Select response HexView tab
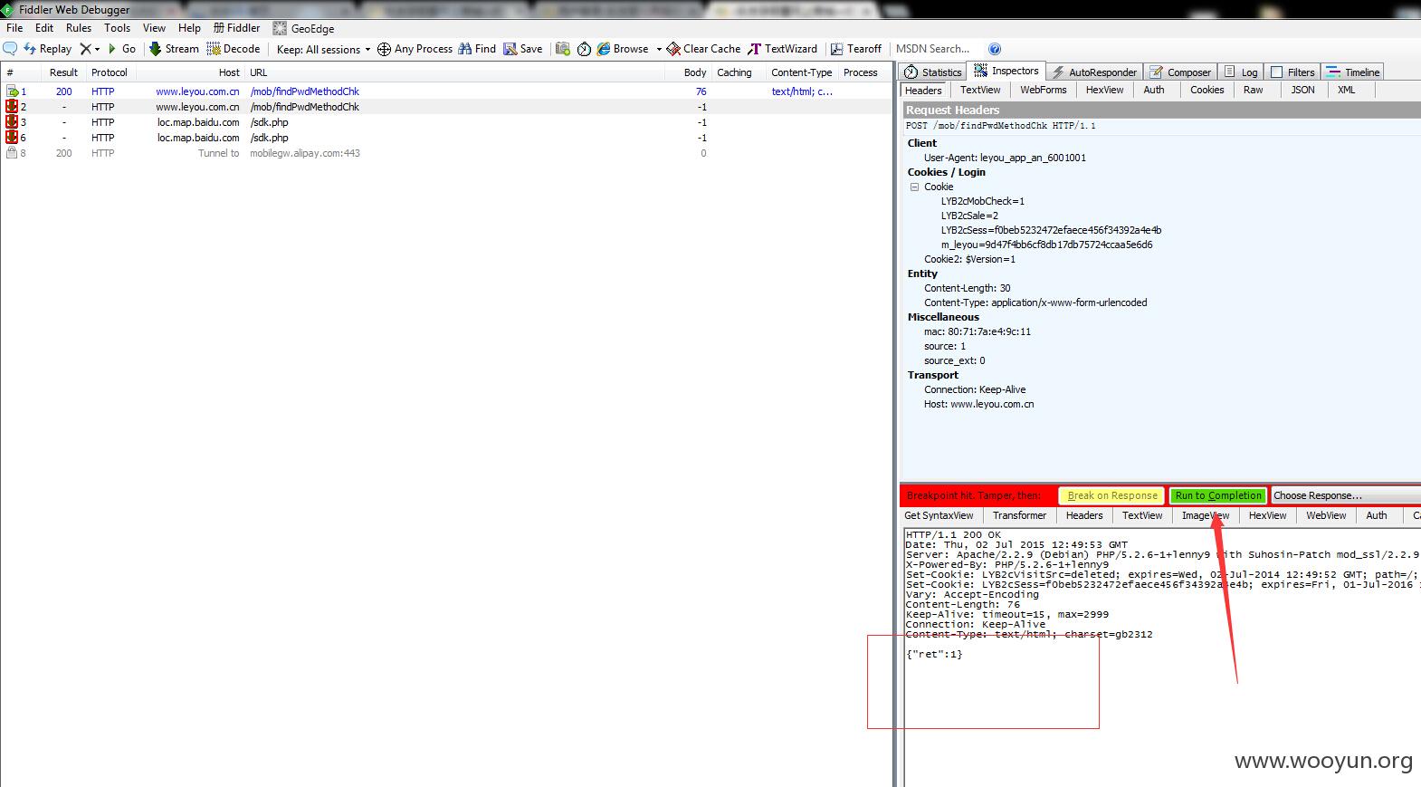Viewport: 1421px width, 787px height. point(1267,515)
